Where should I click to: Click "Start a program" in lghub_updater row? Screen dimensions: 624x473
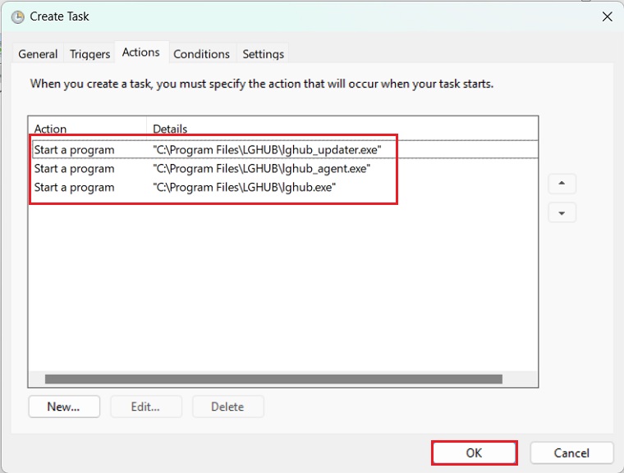(x=74, y=150)
